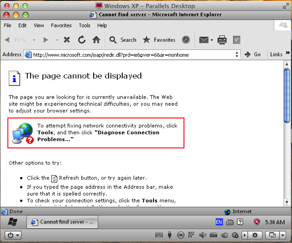This screenshot has height=243, width=292.
Task: Click the Print icon
Action: point(222,40)
